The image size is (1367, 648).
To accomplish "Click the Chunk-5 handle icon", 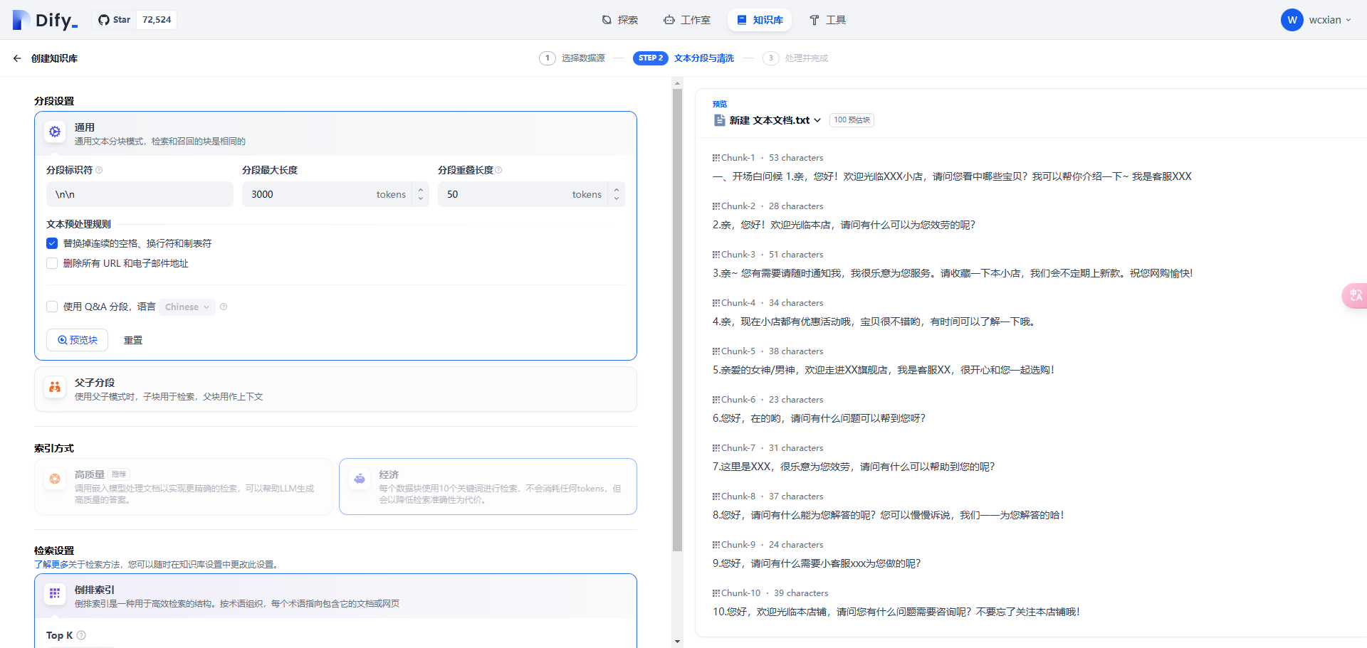I will click(716, 351).
